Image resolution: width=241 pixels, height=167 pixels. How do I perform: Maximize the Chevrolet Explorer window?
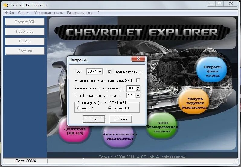(x=220, y=4)
